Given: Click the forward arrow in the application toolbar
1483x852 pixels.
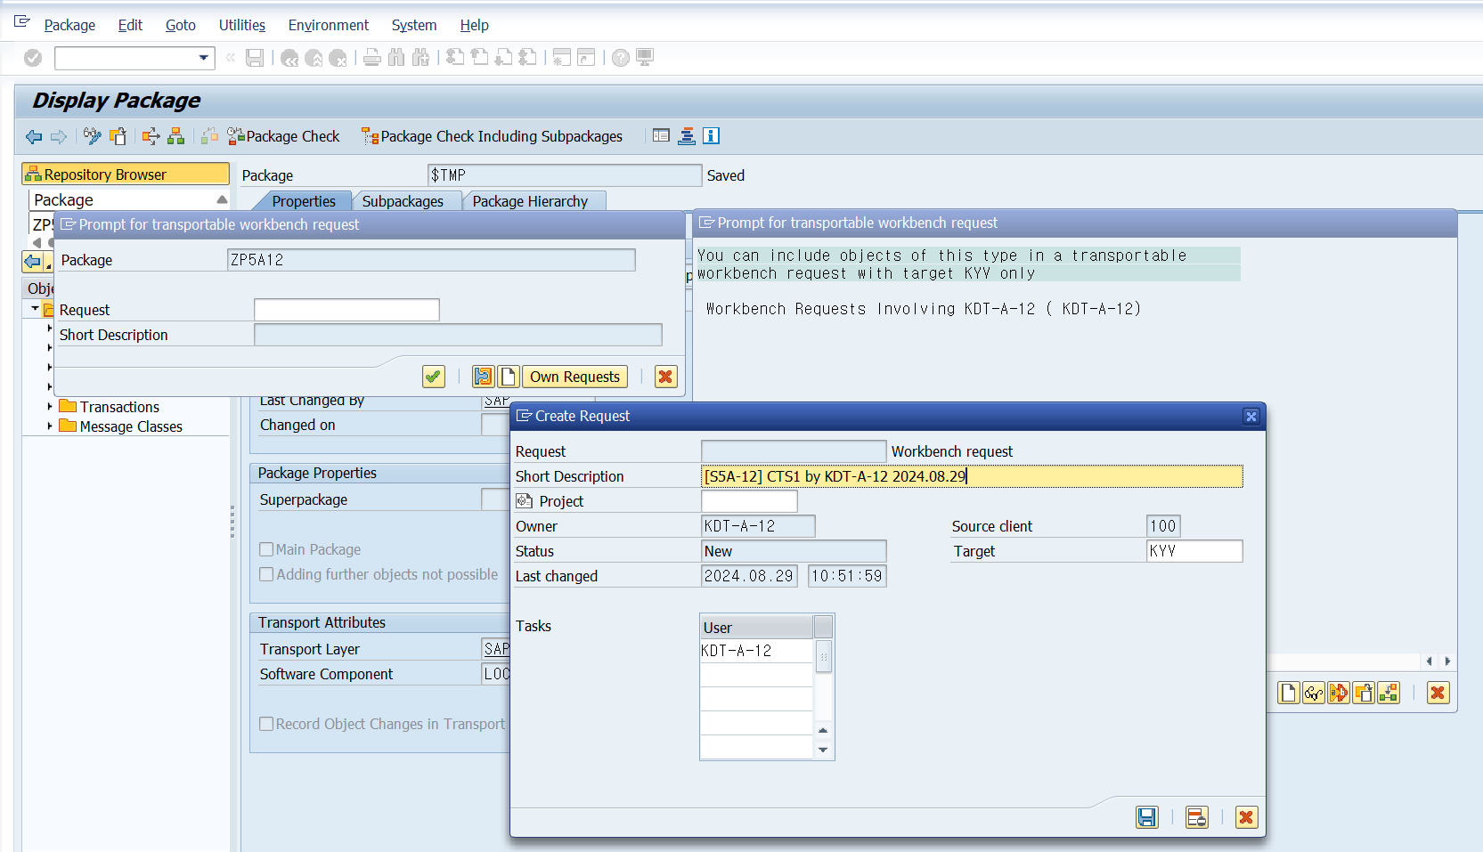Looking at the screenshot, I should pyautogui.click(x=59, y=136).
